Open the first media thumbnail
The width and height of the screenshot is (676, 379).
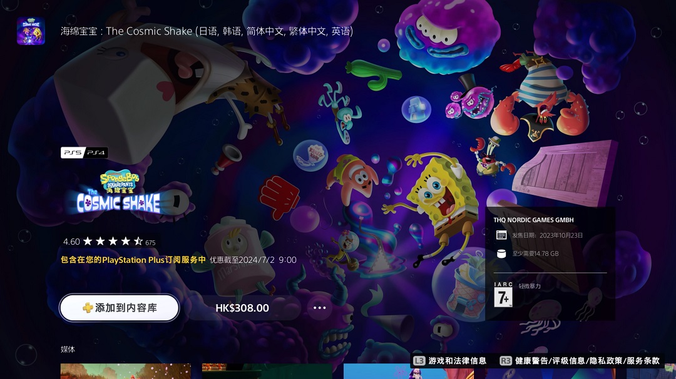point(125,372)
